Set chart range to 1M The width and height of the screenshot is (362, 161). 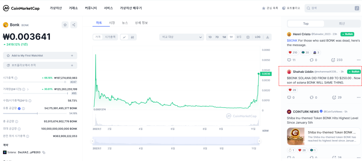(224, 37)
